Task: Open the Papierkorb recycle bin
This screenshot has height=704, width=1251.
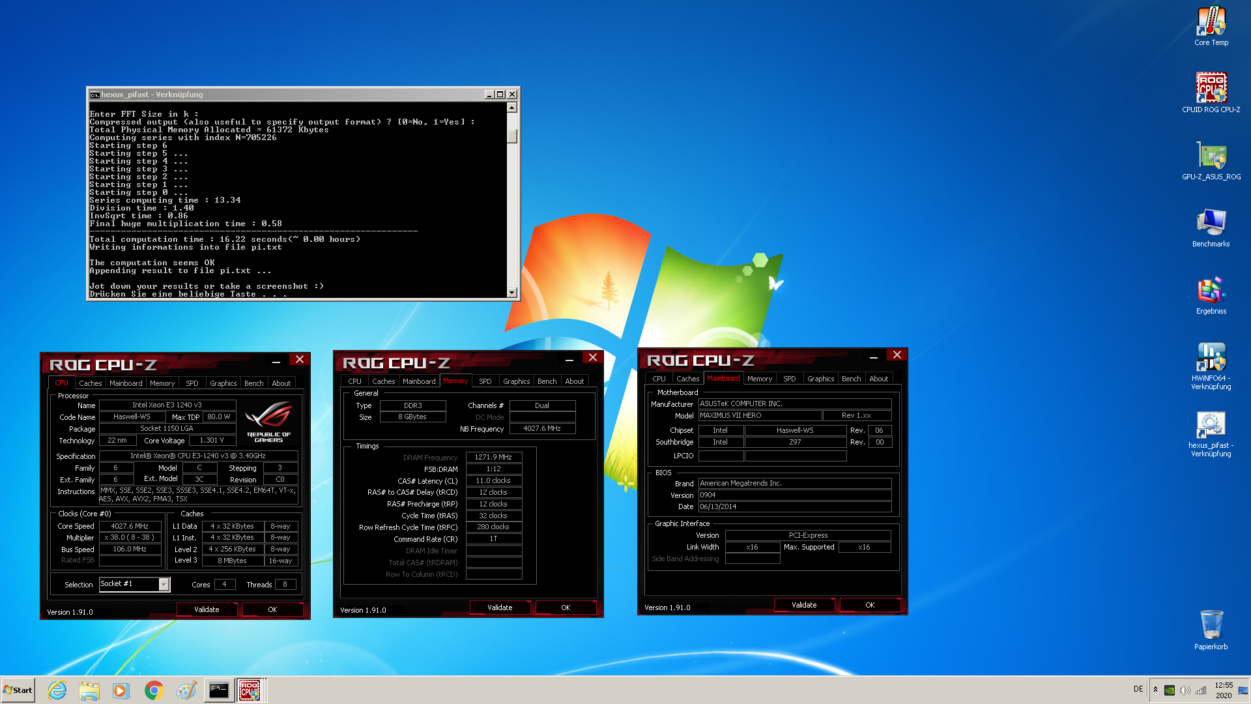Action: point(1211,629)
